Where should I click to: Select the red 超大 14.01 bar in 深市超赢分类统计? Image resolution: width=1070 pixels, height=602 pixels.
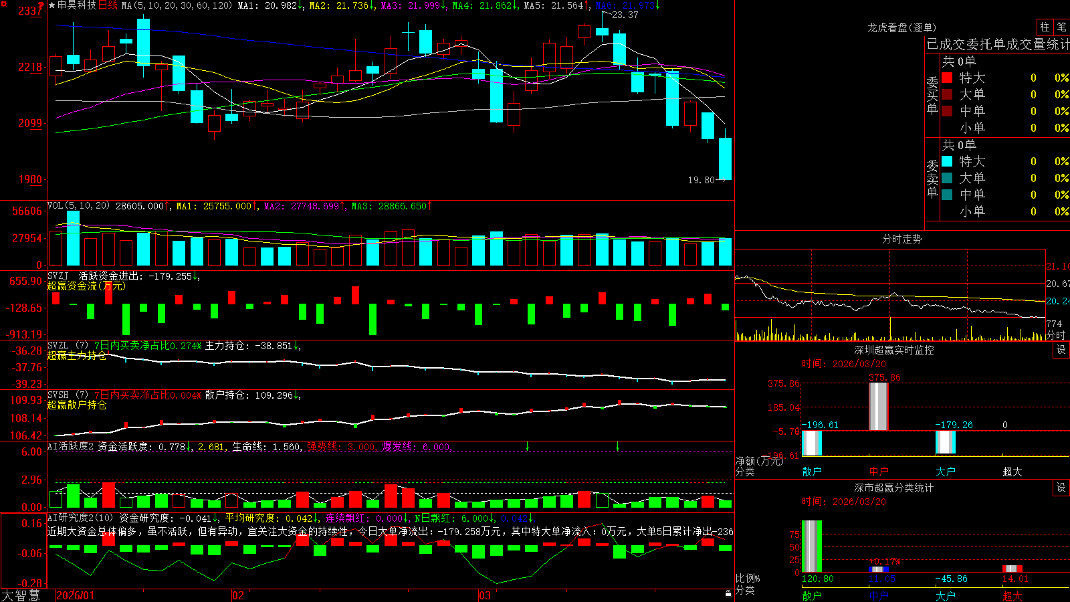click(x=1012, y=569)
